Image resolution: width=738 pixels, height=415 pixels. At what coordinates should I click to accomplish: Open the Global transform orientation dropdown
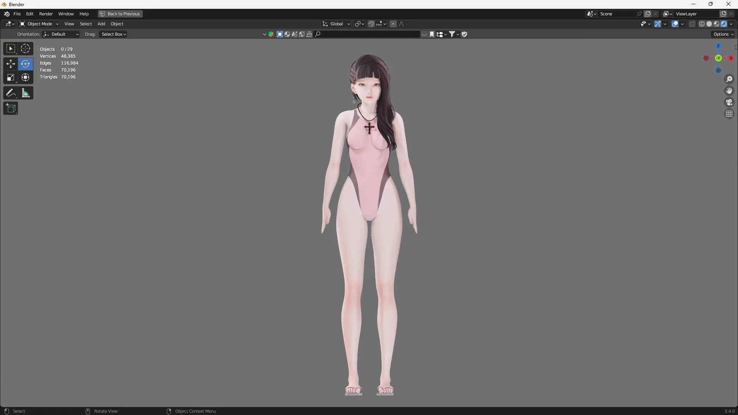[336, 23]
